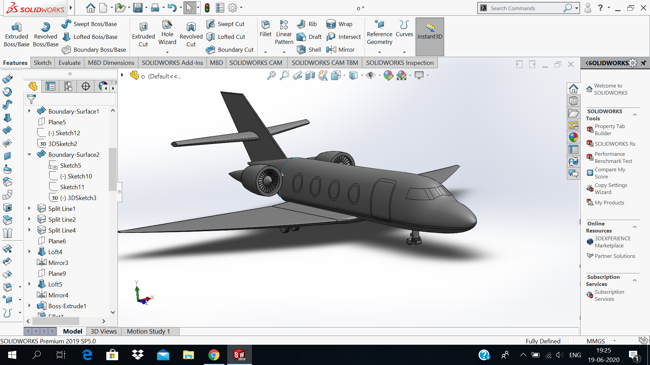This screenshot has width=650, height=365.
Task: Open the 3D Views tab
Action: click(104, 332)
